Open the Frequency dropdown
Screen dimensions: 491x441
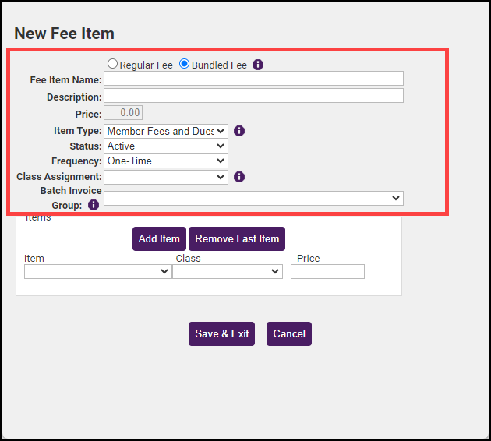[x=165, y=161]
